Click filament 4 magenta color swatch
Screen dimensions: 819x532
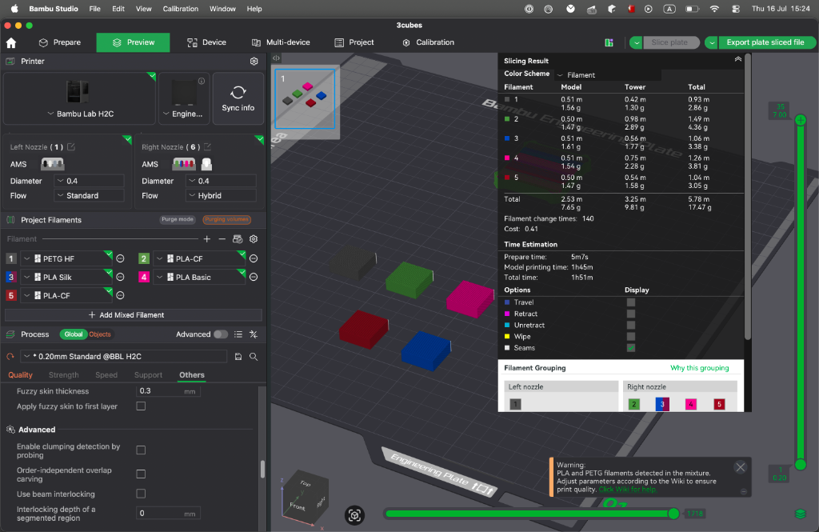(x=144, y=277)
